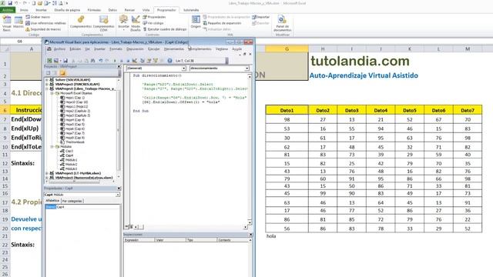
Task: Run the macro with the play icon
Action: click(115, 61)
